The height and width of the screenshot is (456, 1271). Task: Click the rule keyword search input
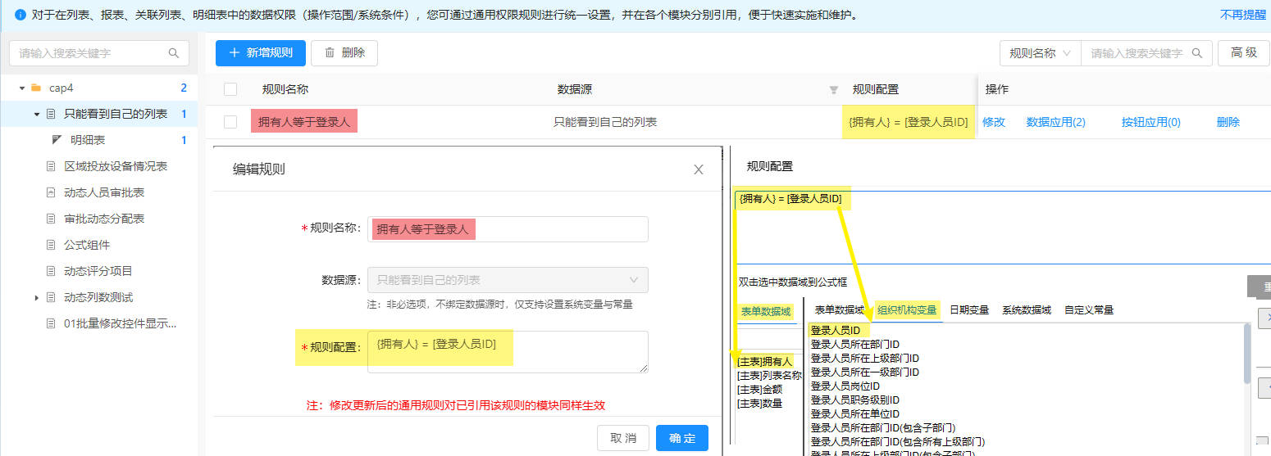pyautogui.click(x=1146, y=53)
